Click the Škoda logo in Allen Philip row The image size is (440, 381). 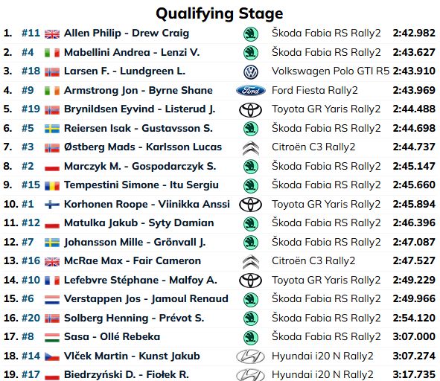click(251, 34)
